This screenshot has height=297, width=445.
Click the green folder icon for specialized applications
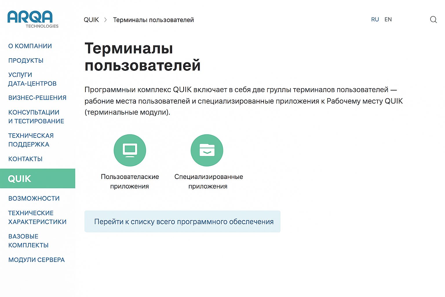tap(207, 150)
